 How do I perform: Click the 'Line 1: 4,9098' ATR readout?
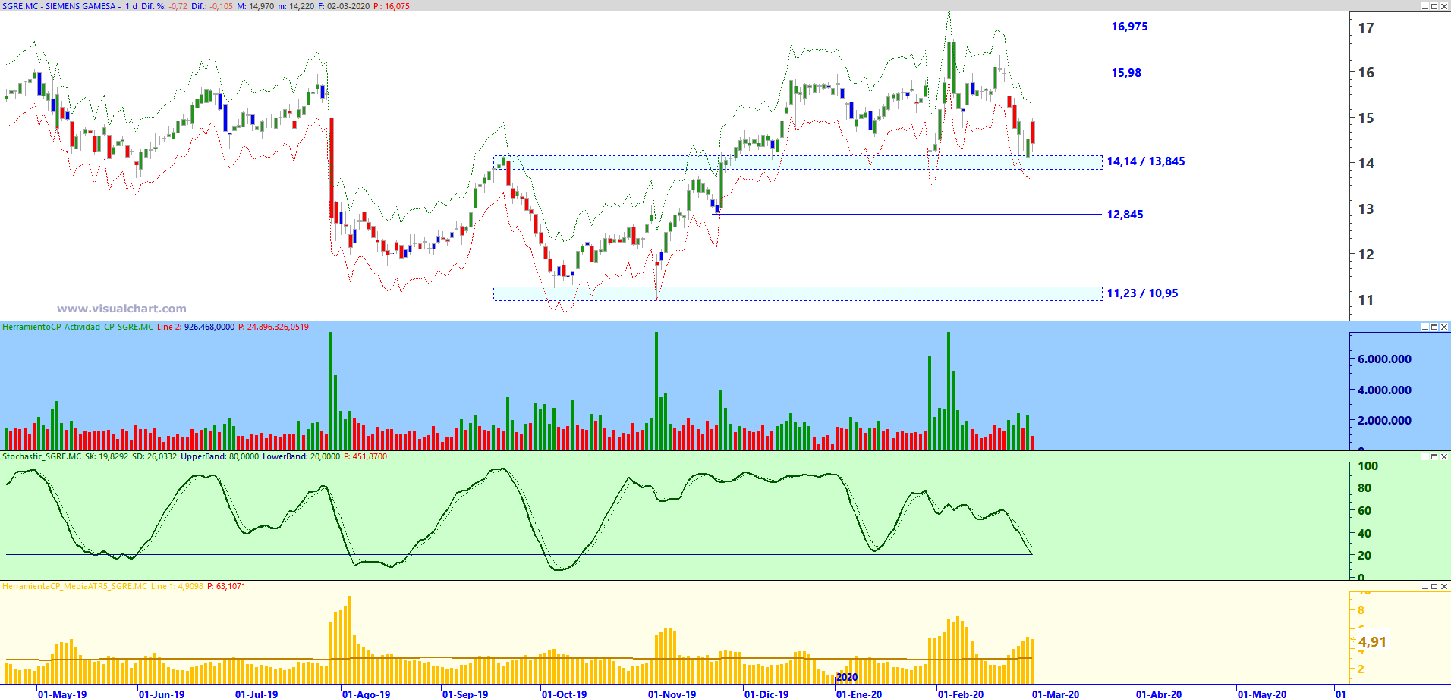coord(177,586)
